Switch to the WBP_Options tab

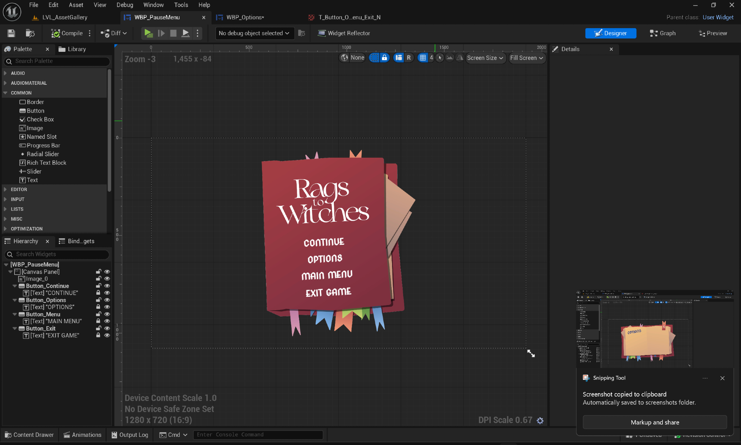245,17
